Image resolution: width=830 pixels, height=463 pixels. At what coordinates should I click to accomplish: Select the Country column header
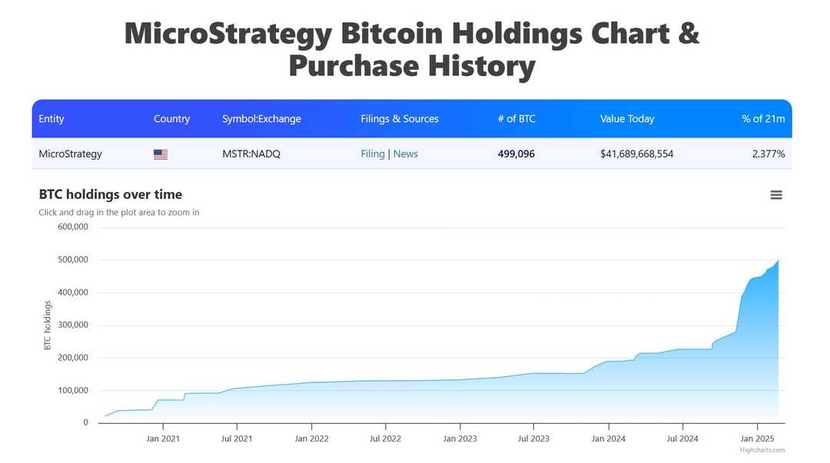point(171,118)
